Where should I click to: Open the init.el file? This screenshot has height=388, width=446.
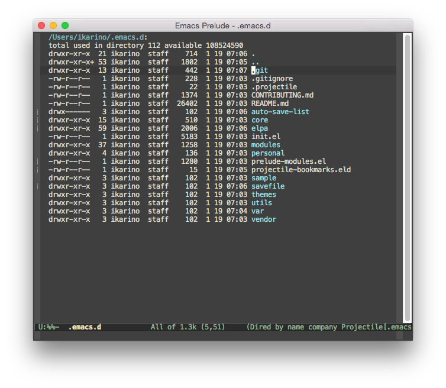pos(266,136)
